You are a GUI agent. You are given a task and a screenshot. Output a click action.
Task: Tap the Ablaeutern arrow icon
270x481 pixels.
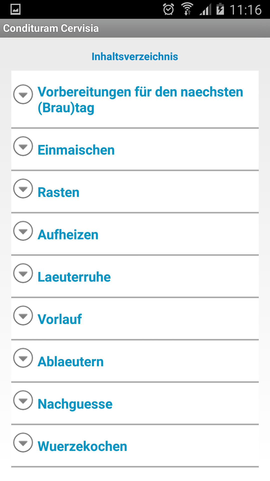pos(23,358)
